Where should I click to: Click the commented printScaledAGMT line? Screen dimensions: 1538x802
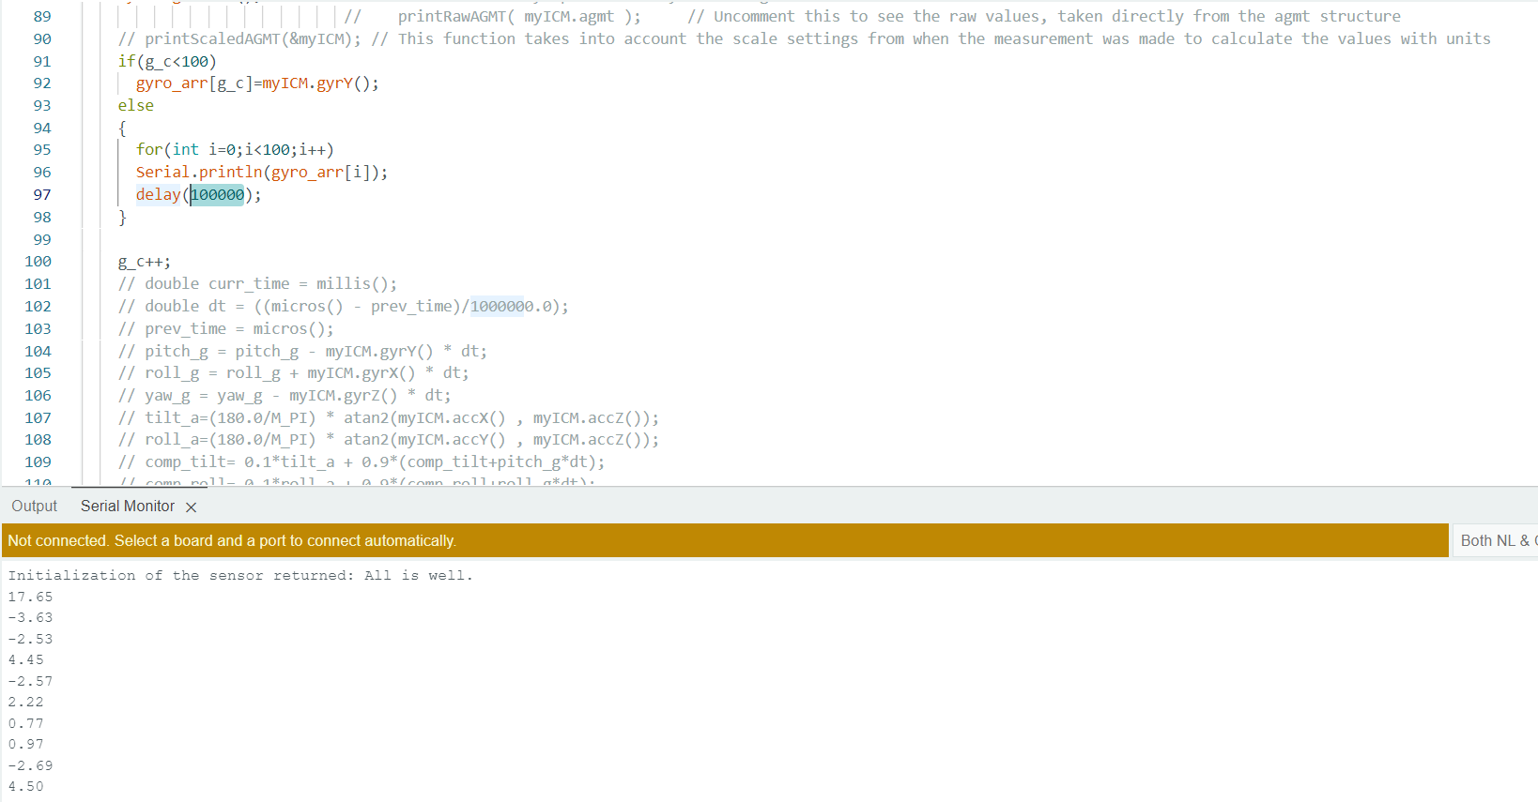tap(804, 39)
